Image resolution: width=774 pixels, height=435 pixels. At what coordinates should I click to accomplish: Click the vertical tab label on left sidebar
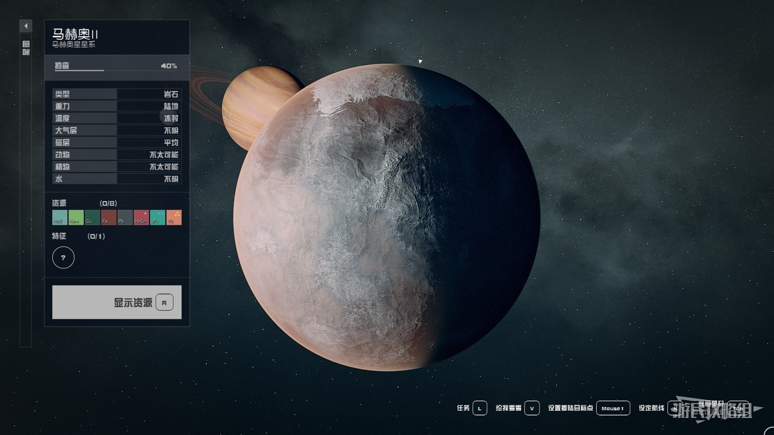point(26,47)
